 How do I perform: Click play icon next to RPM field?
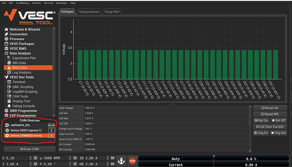click(75, 158)
